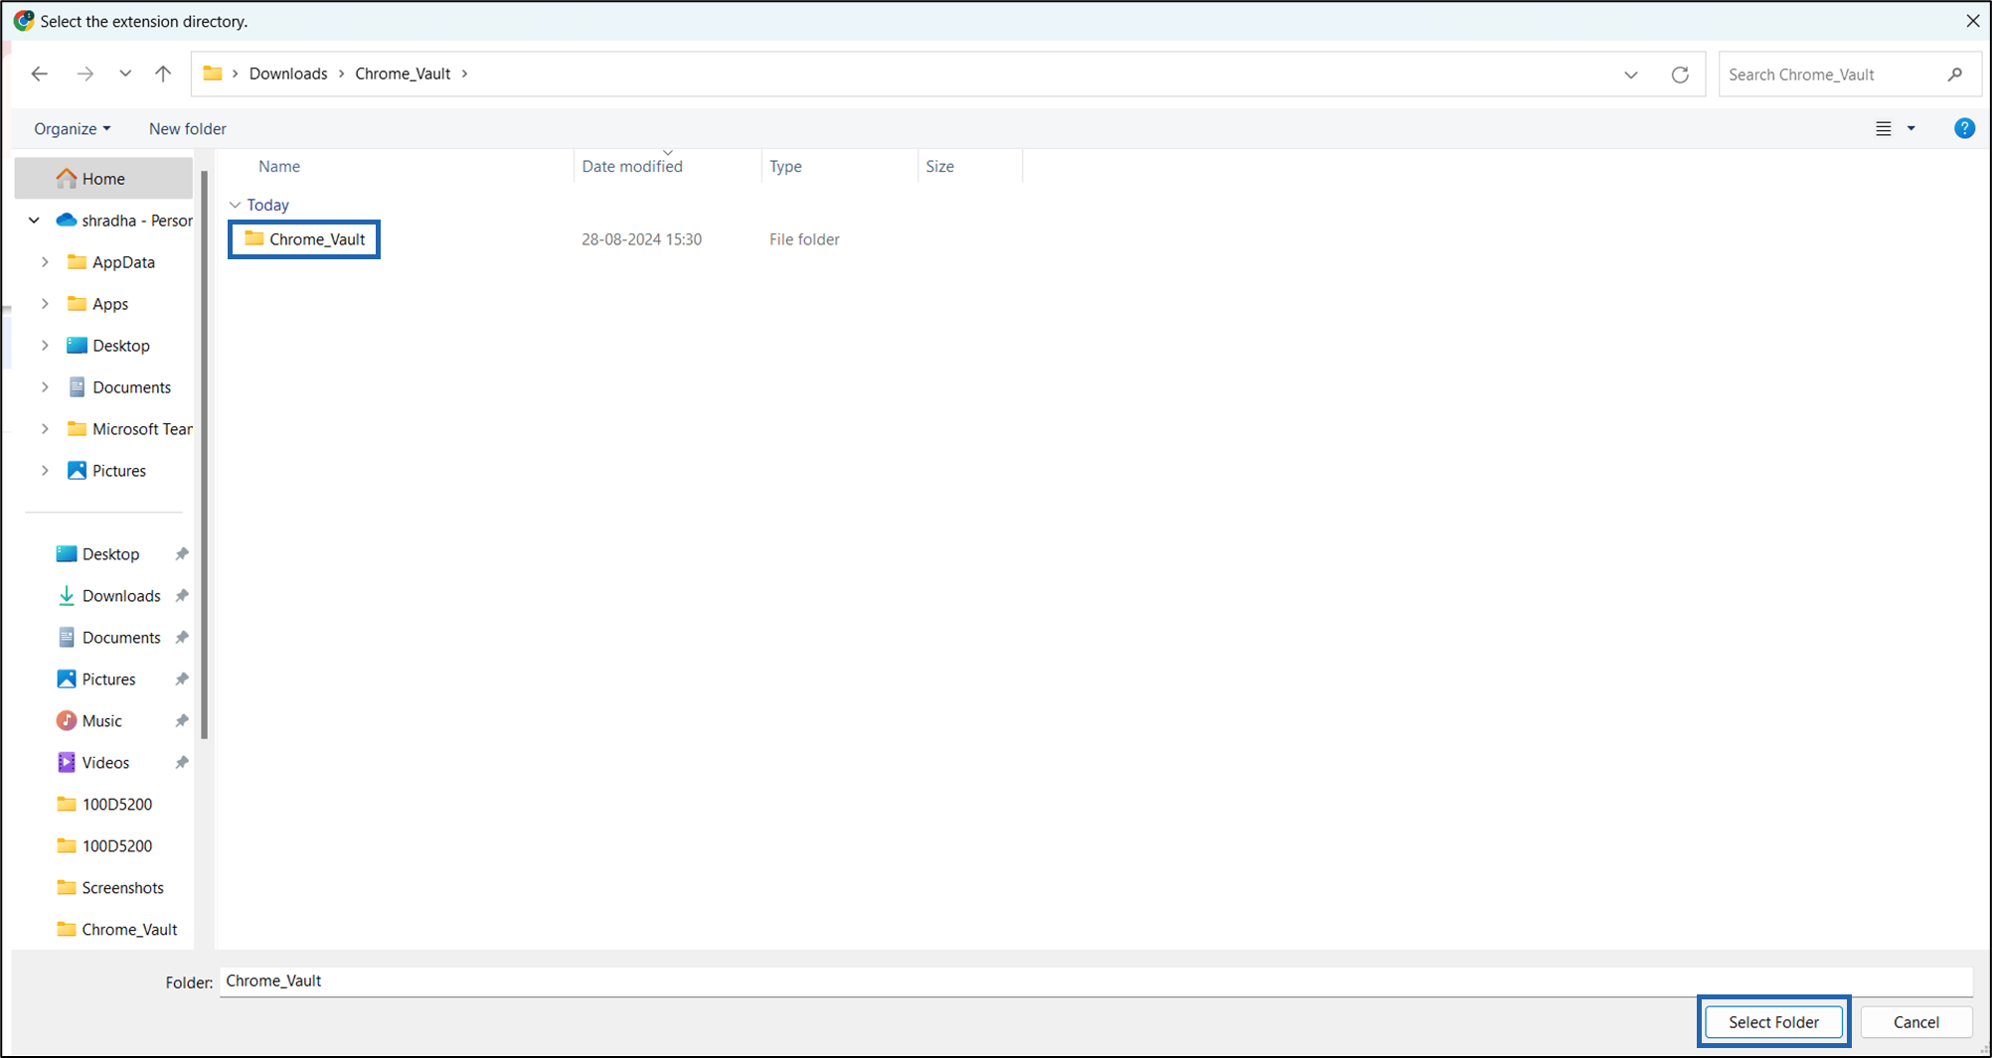Open pinned Documents quick access
The height and width of the screenshot is (1058, 1992).
click(x=108, y=638)
